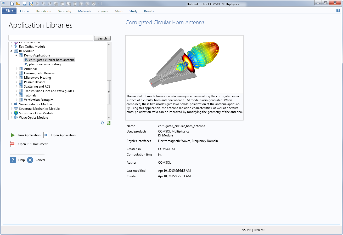Click the green Run Application play icon

[x=13, y=135]
